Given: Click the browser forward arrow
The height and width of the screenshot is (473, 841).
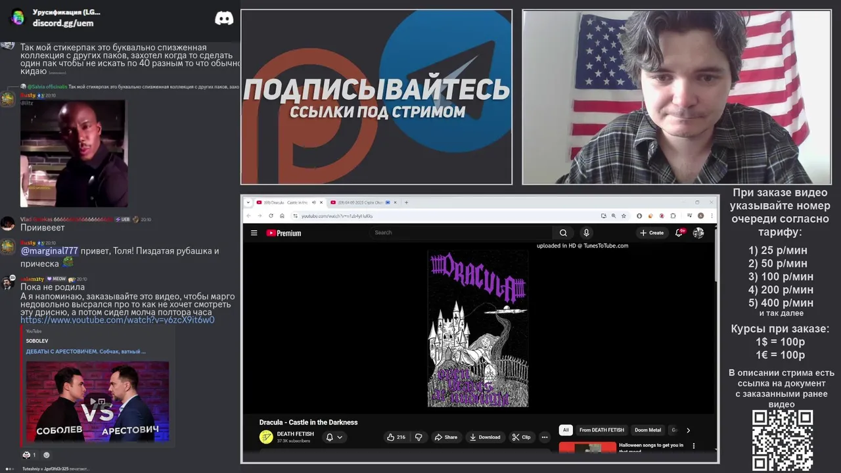Looking at the screenshot, I should coord(260,215).
